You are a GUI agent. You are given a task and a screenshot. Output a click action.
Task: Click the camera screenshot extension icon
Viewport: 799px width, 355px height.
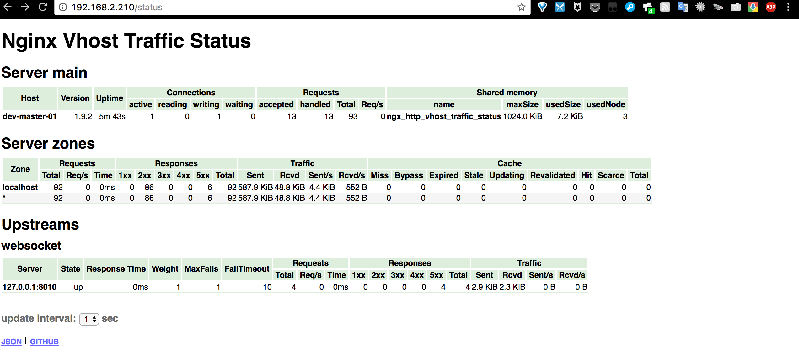(x=735, y=7)
